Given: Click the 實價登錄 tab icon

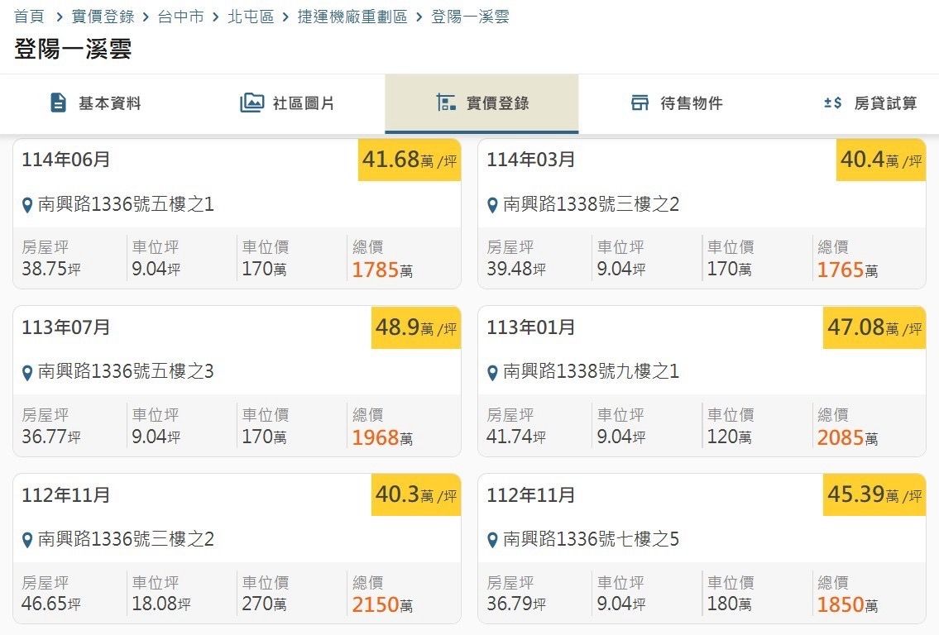Looking at the screenshot, I should [447, 103].
